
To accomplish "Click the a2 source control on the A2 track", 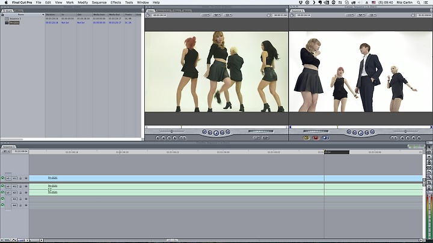I will [8, 193].
